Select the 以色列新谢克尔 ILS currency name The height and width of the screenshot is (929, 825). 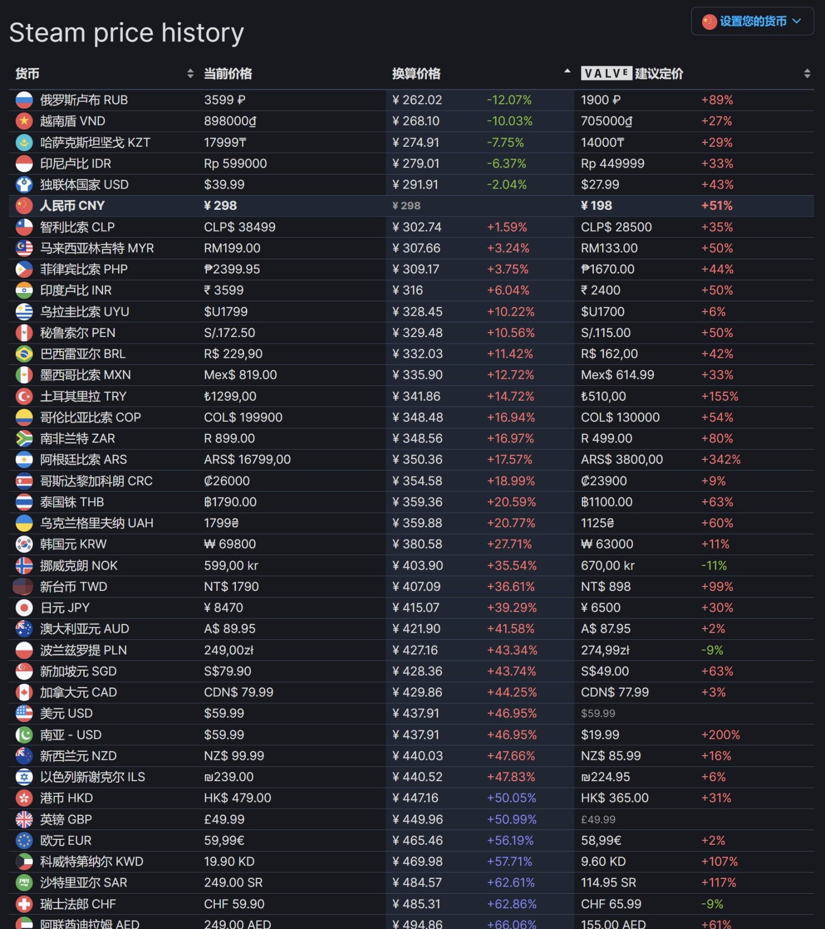coord(92,777)
